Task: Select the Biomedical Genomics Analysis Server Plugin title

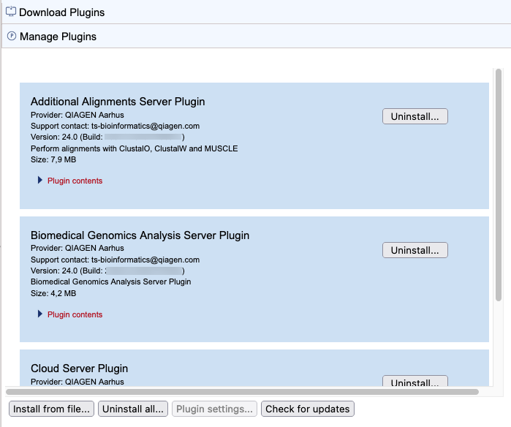Action: coord(140,235)
